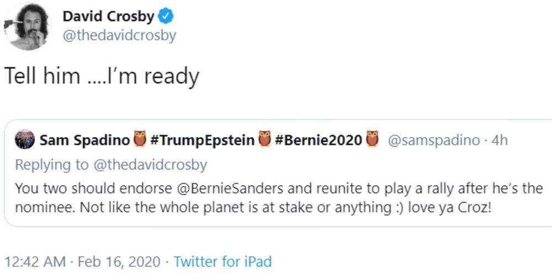Screen dimensions: 552x280
Task: Click the 12:42 AM time
Action: click(x=34, y=261)
